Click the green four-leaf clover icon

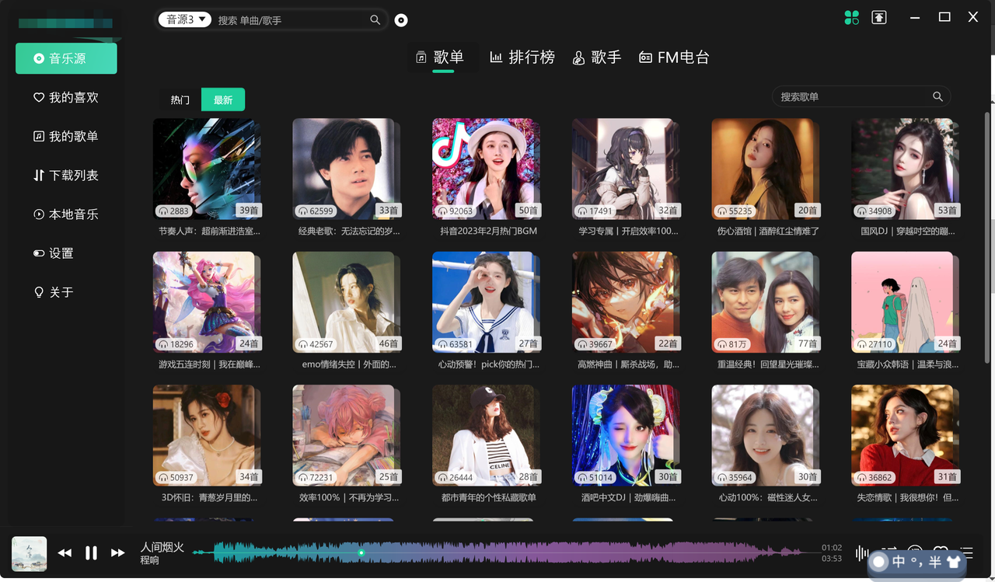pyautogui.click(x=852, y=17)
